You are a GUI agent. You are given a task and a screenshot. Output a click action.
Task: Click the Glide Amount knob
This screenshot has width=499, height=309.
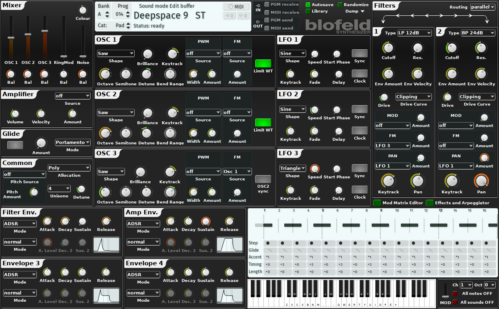[x=41, y=143]
